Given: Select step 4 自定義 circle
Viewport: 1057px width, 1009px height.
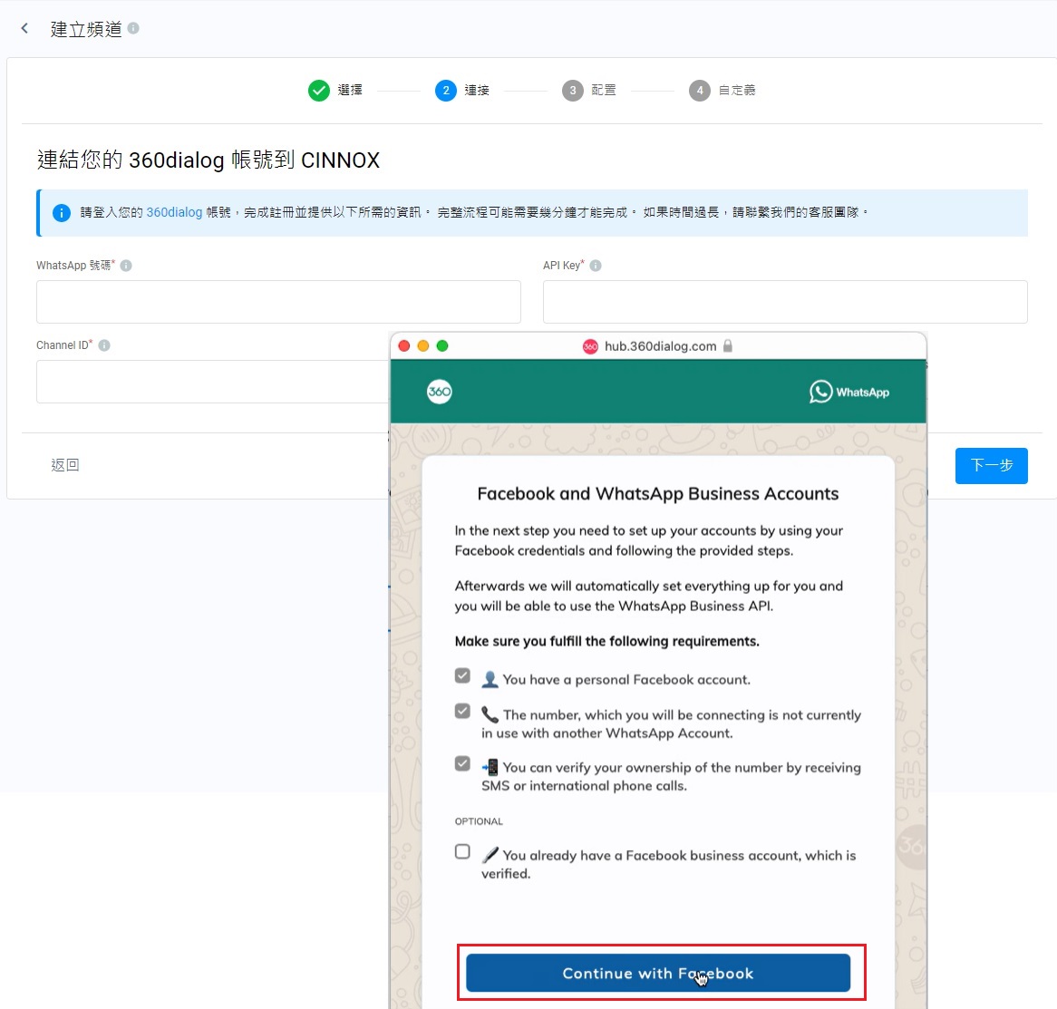Looking at the screenshot, I should point(700,91).
